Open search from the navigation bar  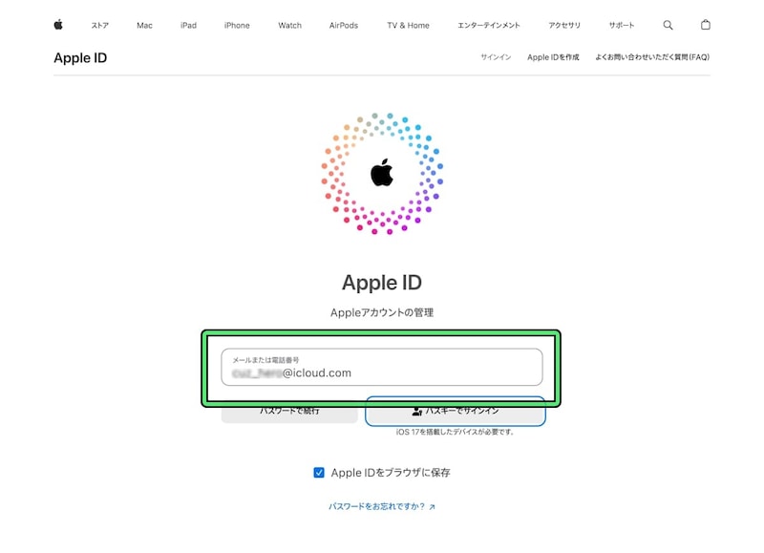click(668, 25)
